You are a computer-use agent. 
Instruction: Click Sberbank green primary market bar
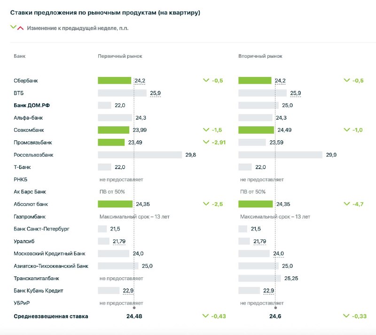(x=114, y=80)
